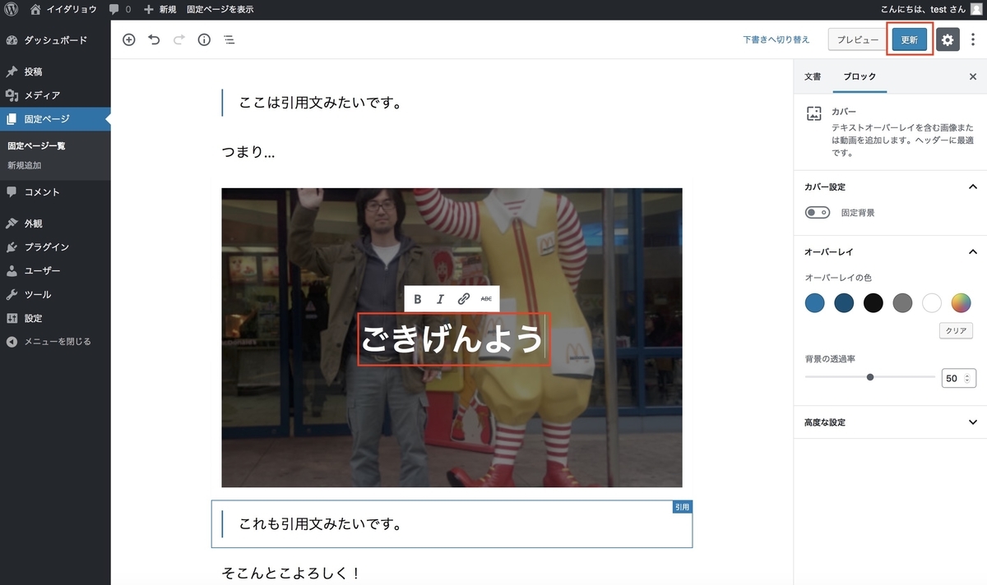Open the 新規 menu in admin bar
This screenshot has height=585, width=987.
tap(160, 9)
